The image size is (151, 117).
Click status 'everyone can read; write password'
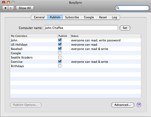coord(96,40)
